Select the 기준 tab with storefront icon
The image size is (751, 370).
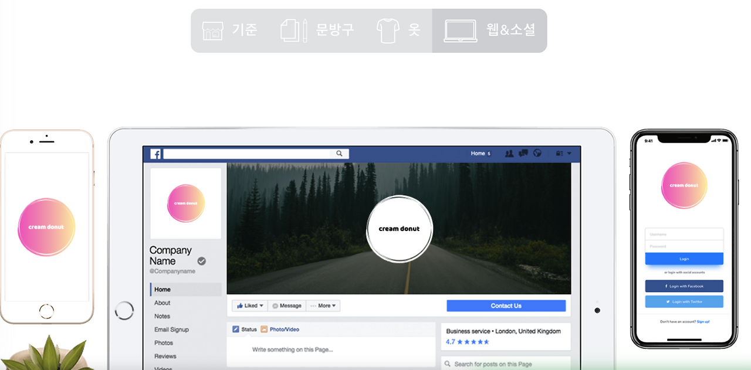[230, 30]
